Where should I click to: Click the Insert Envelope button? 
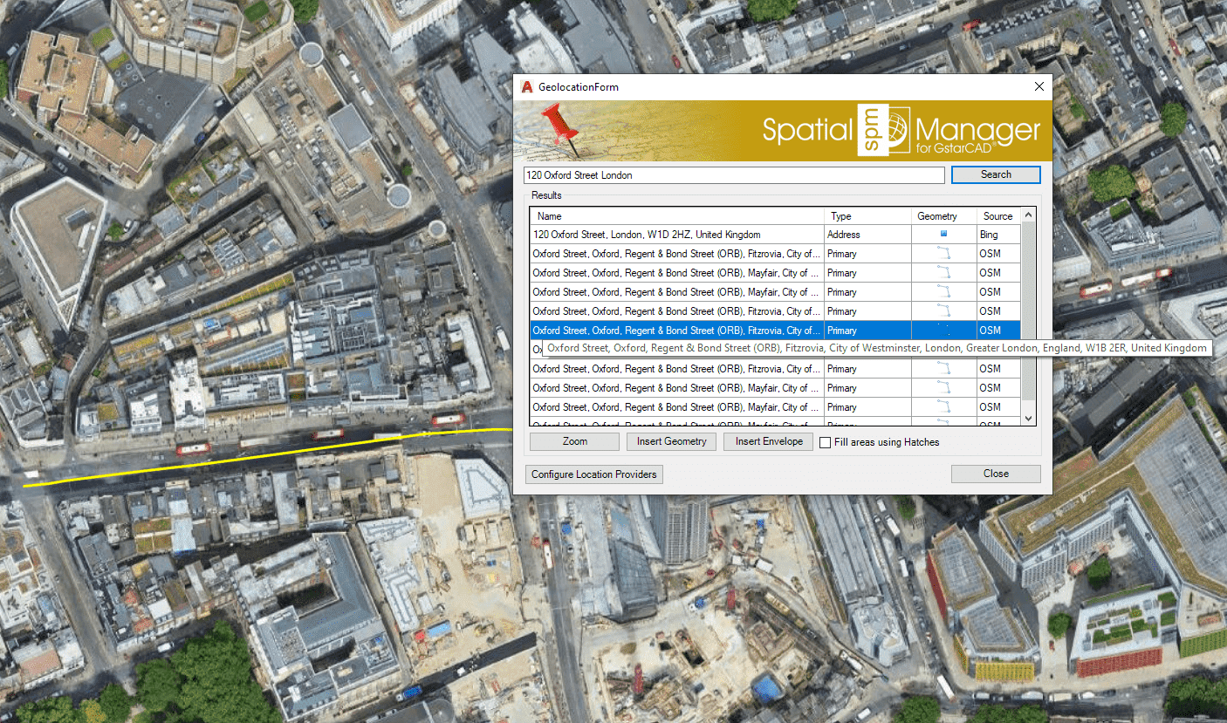tap(768, 441)
